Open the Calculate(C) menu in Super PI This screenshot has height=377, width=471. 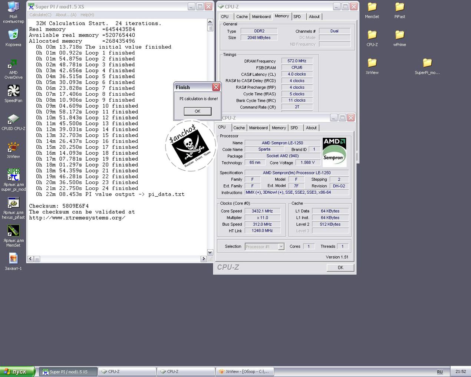tap(40, 15)
